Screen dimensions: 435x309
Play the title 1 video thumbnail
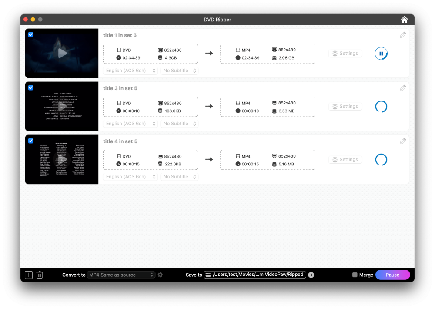coord(62,53)
